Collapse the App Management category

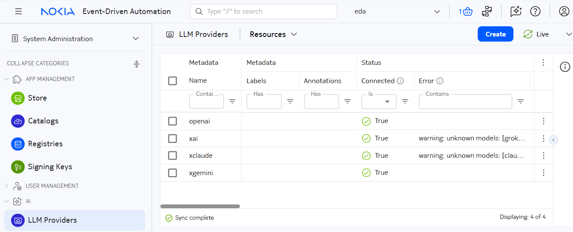(x=6, y=79)
